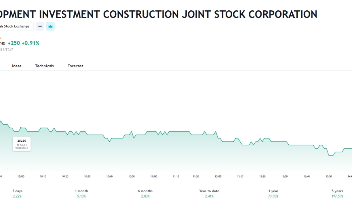Click the 13:10 time axis label
352x211 pixels.
click(240, 177)
